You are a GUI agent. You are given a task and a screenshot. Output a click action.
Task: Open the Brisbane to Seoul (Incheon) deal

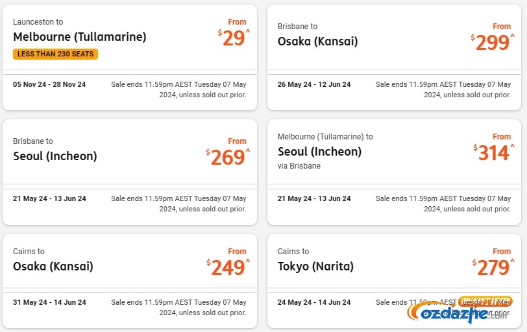click(x=130, y=172)
